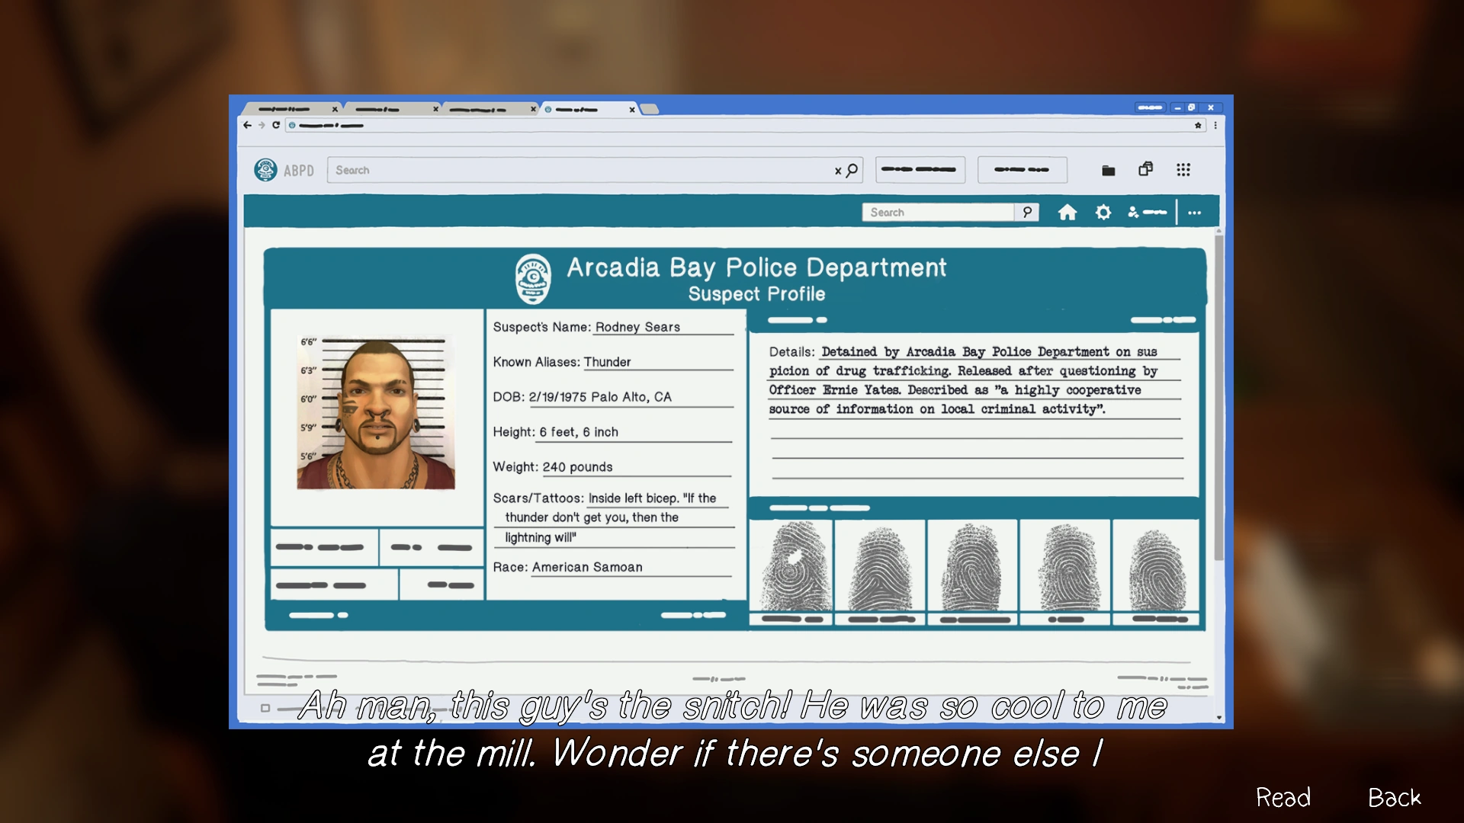Bookmark page with the star icon

1198,126
